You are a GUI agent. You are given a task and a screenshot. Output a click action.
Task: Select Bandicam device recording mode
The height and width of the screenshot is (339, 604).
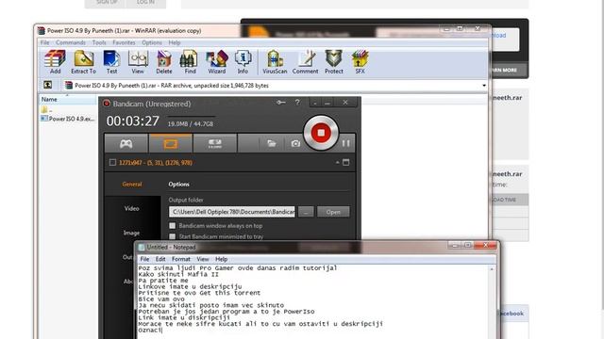(214, 143)
